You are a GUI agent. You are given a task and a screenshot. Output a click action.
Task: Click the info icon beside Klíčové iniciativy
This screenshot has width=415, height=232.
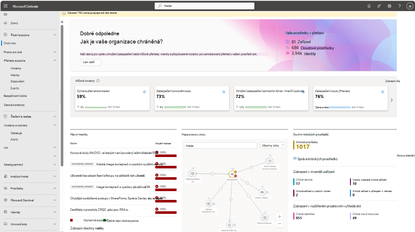98,81
